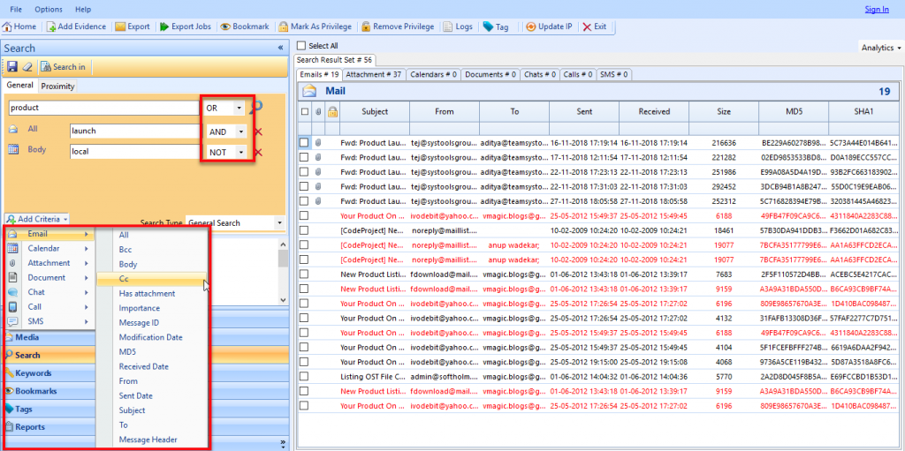
Task: Open the Media navigation section
Action: [x=144, y=337]
